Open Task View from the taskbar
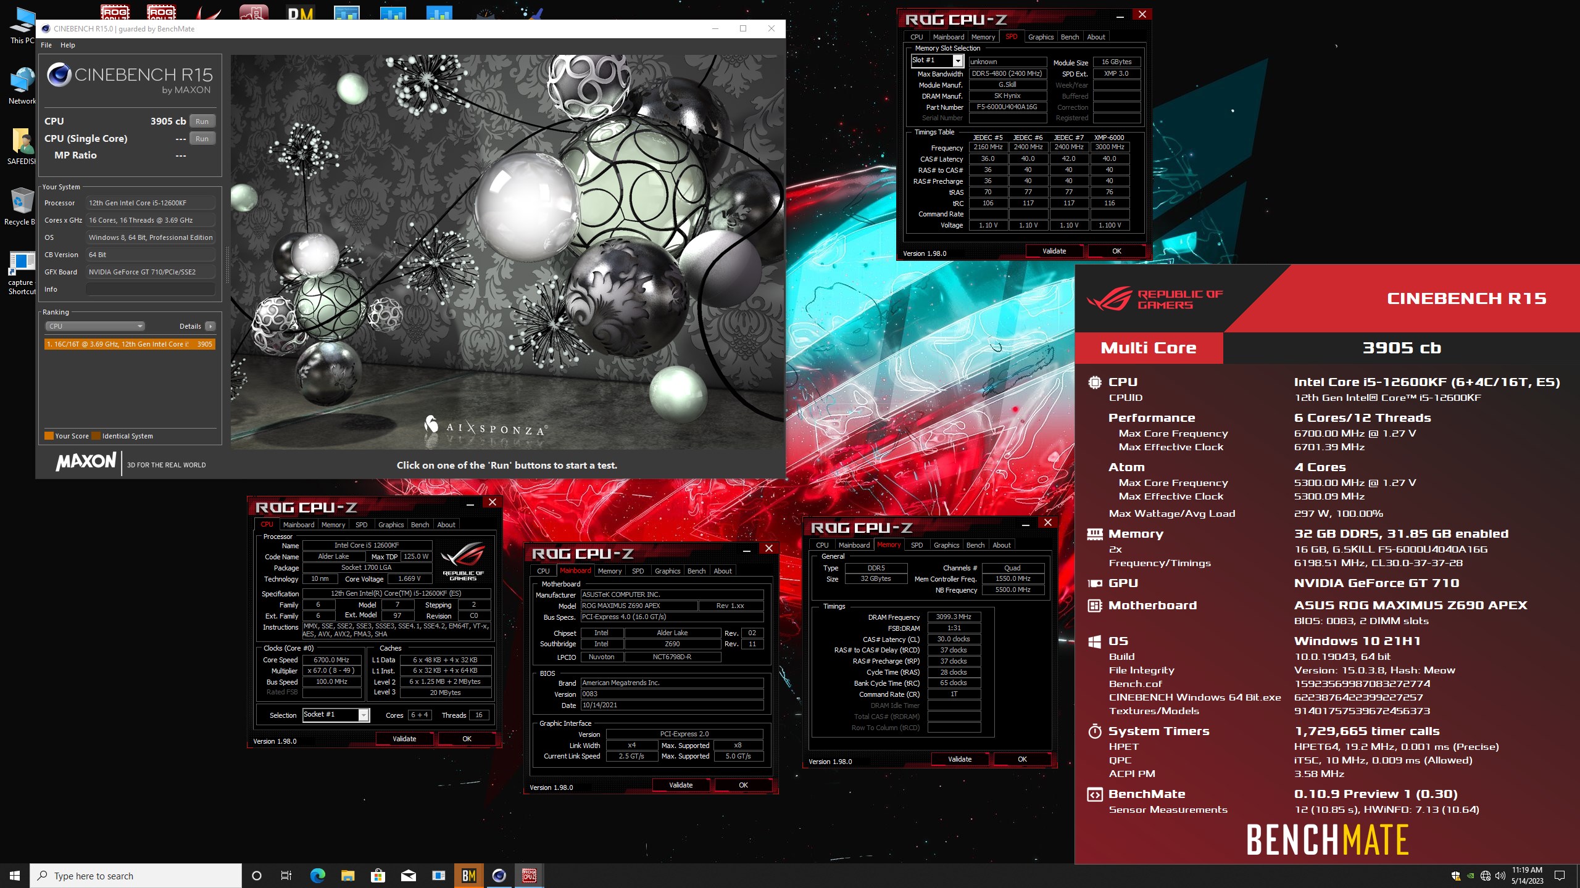The image size is (1580, 888). (x=286, y=876)
